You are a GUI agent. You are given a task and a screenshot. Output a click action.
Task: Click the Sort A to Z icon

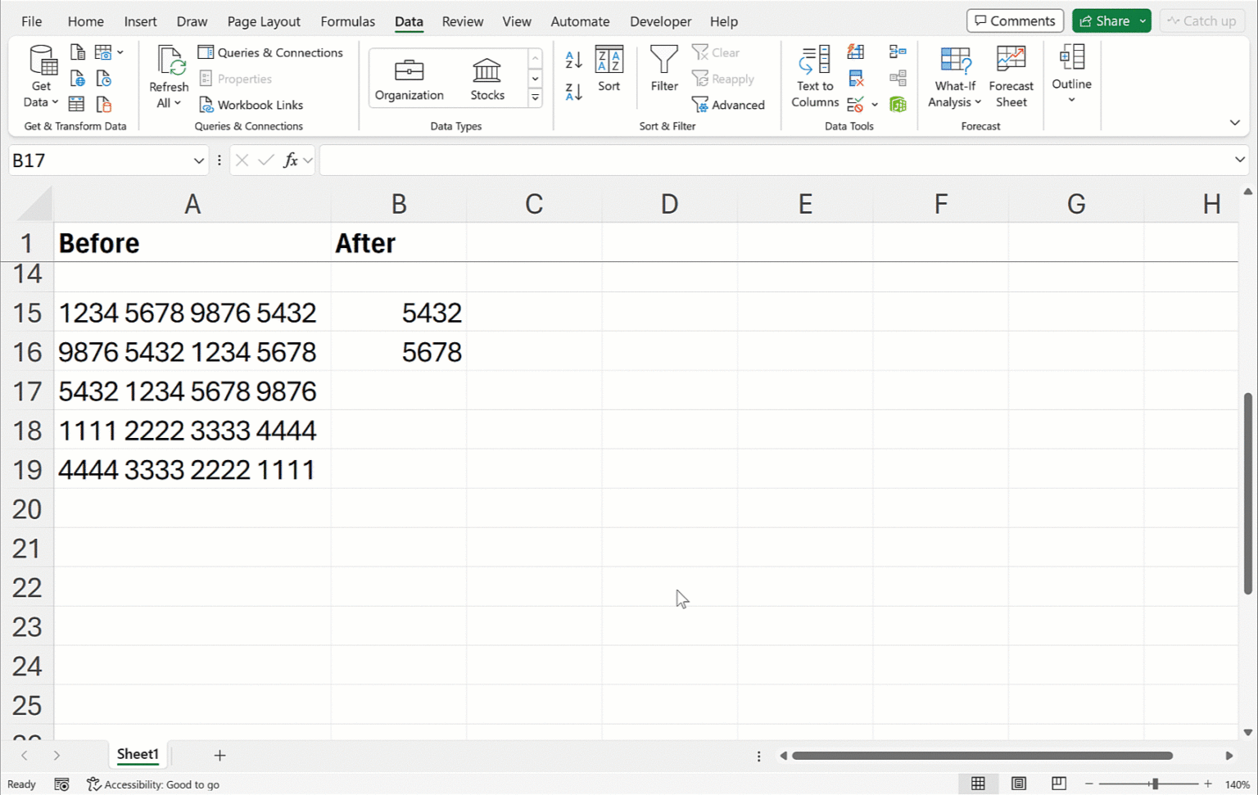tap(573, 60)
